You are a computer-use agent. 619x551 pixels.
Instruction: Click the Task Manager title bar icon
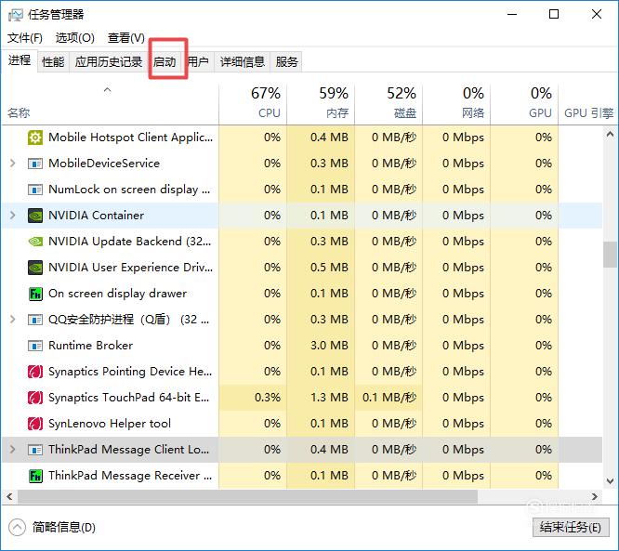[x=16, y=15]
